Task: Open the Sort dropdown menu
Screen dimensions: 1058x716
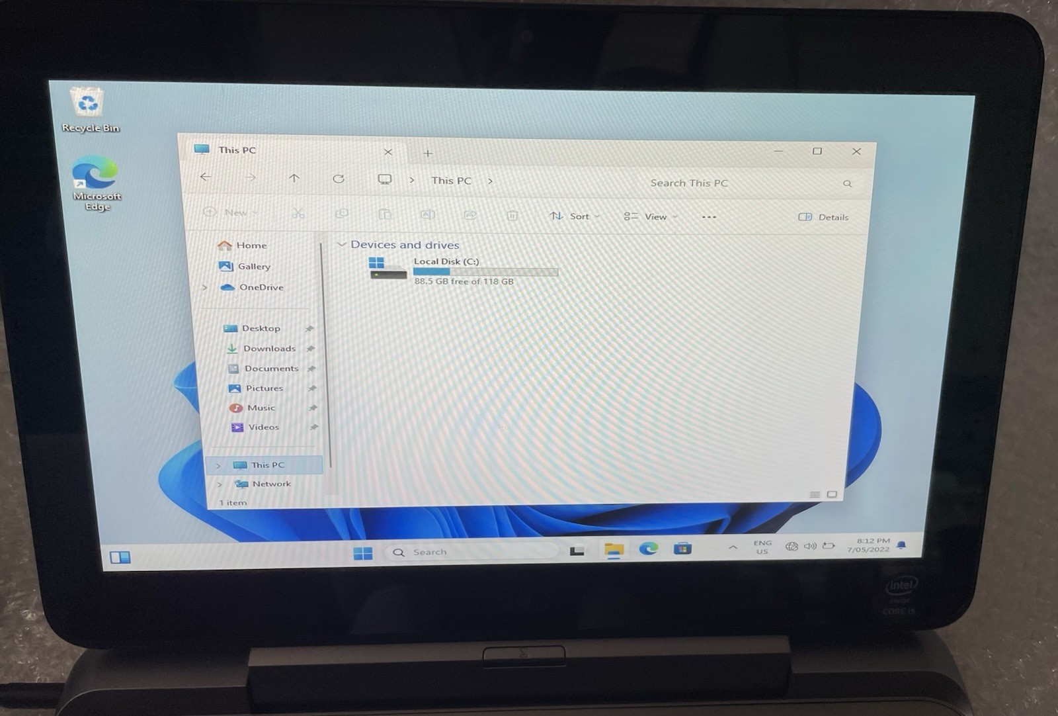Action: pos(575,216)
